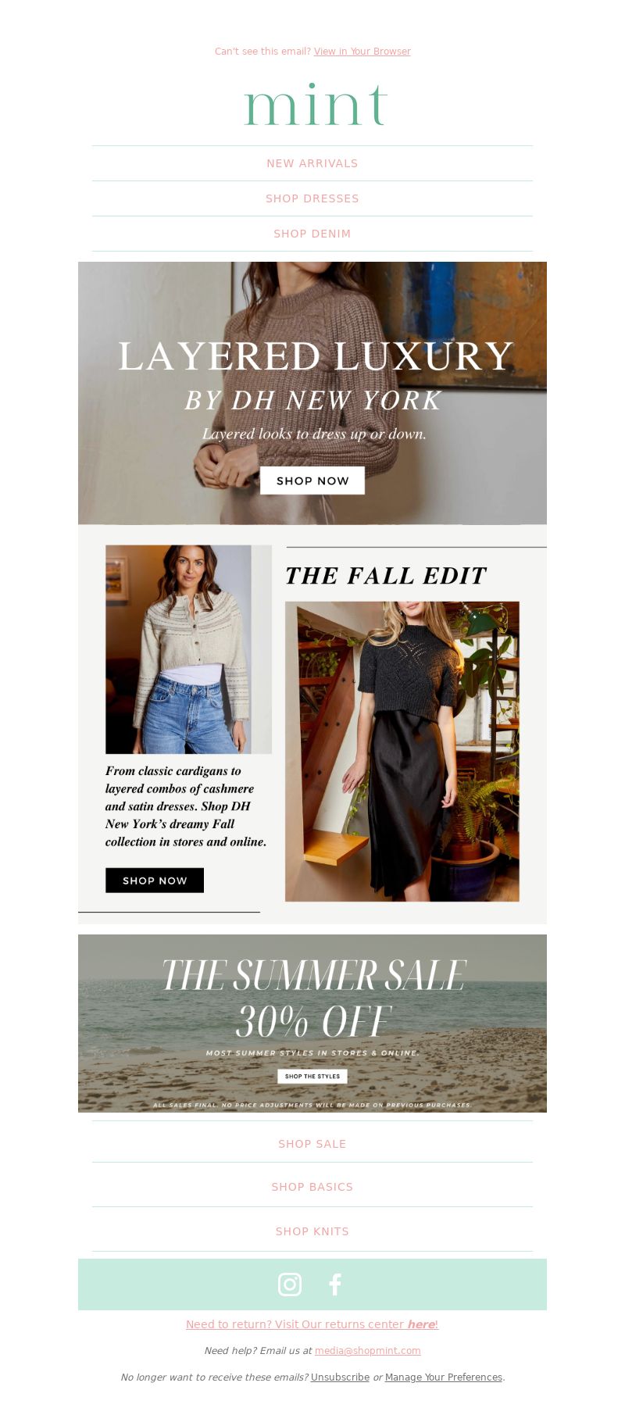Screen dimensions: 625x1422
Task: Open the black satin dress photo
Action: (402, 752)
